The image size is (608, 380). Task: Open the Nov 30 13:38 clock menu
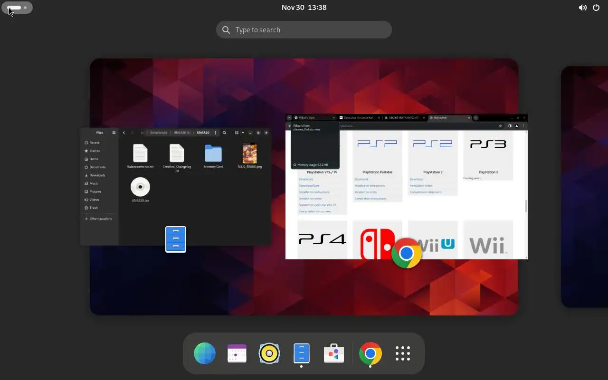(x=304, y=8)
